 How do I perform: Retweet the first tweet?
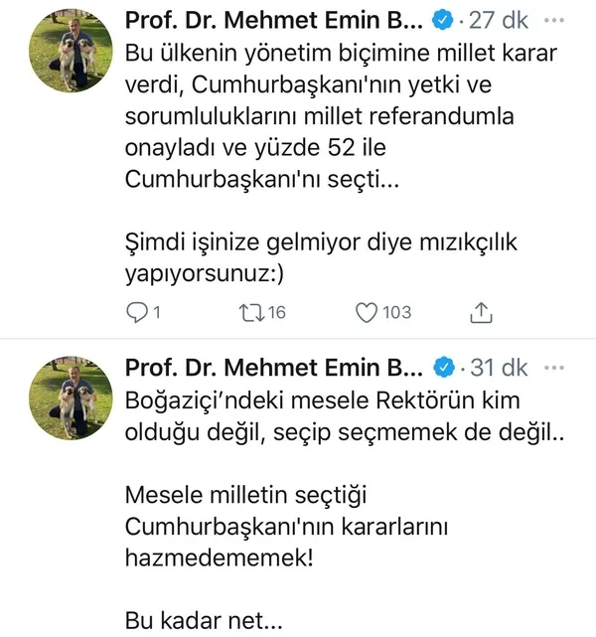click(x=250, y=313)
